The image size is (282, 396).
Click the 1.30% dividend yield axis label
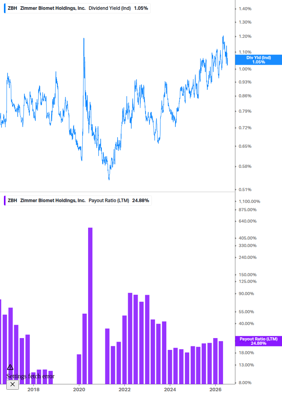pos(245,22)
